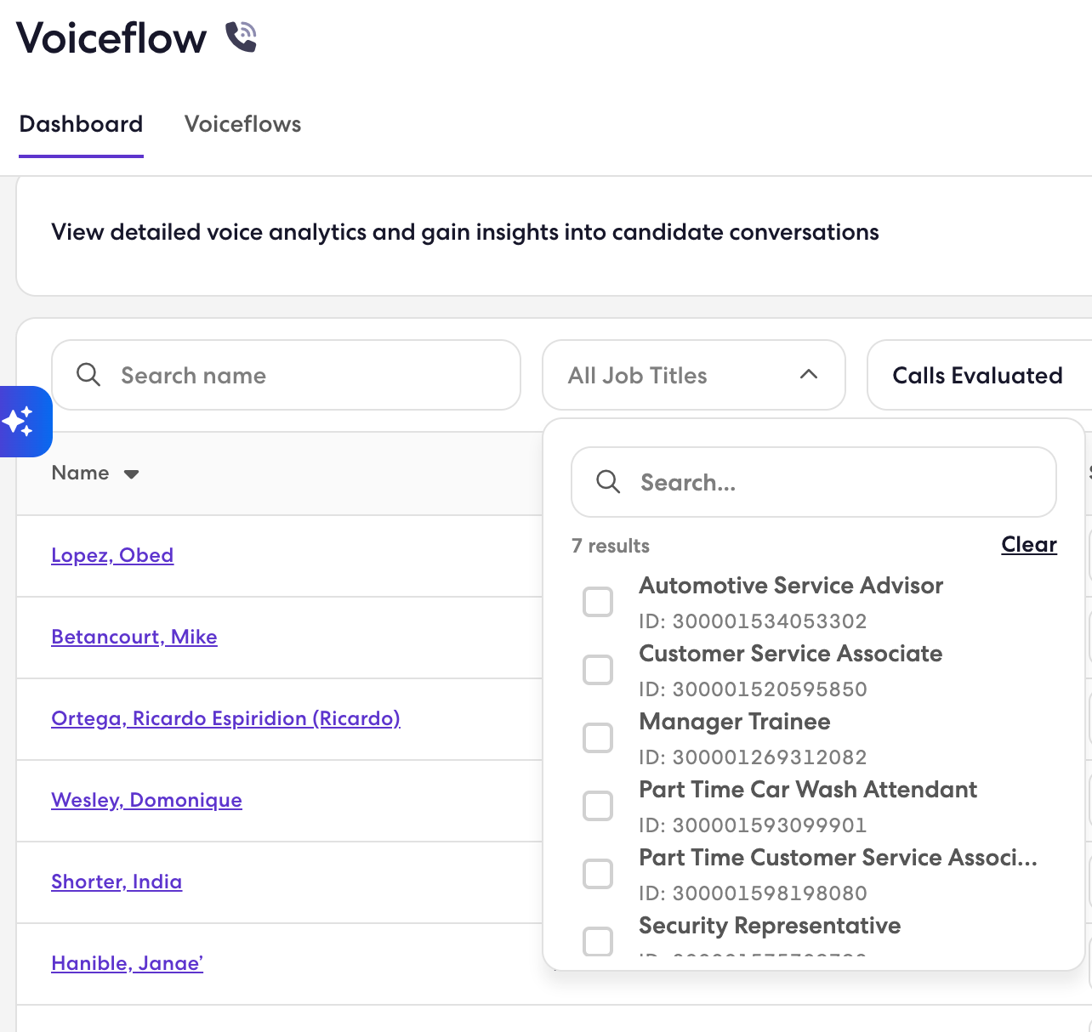Open the AI sparkle assistant button
The width and height of the screenshot is (1092, 1032).
25,422
